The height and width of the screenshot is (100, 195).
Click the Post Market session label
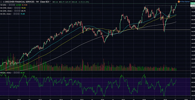click(186, 2)
